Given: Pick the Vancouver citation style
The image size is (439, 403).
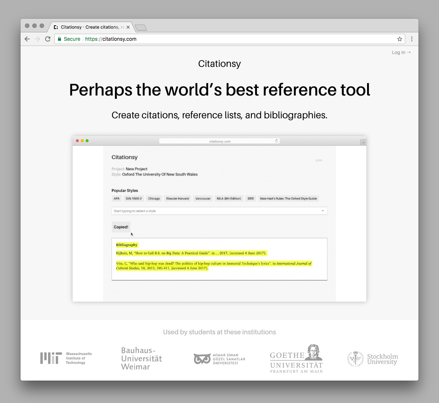Looking at the screenshot, I should tap(203, 198).
